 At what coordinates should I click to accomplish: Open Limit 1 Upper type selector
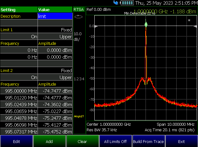pyautogui.click(x=55, y=36)
